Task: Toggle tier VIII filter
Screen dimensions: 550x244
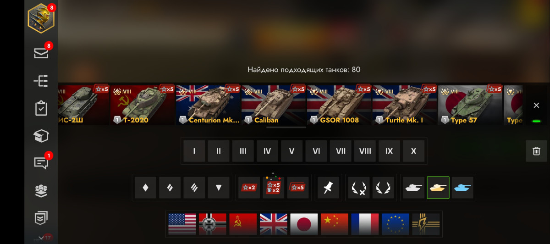Action: coord(365,151)
